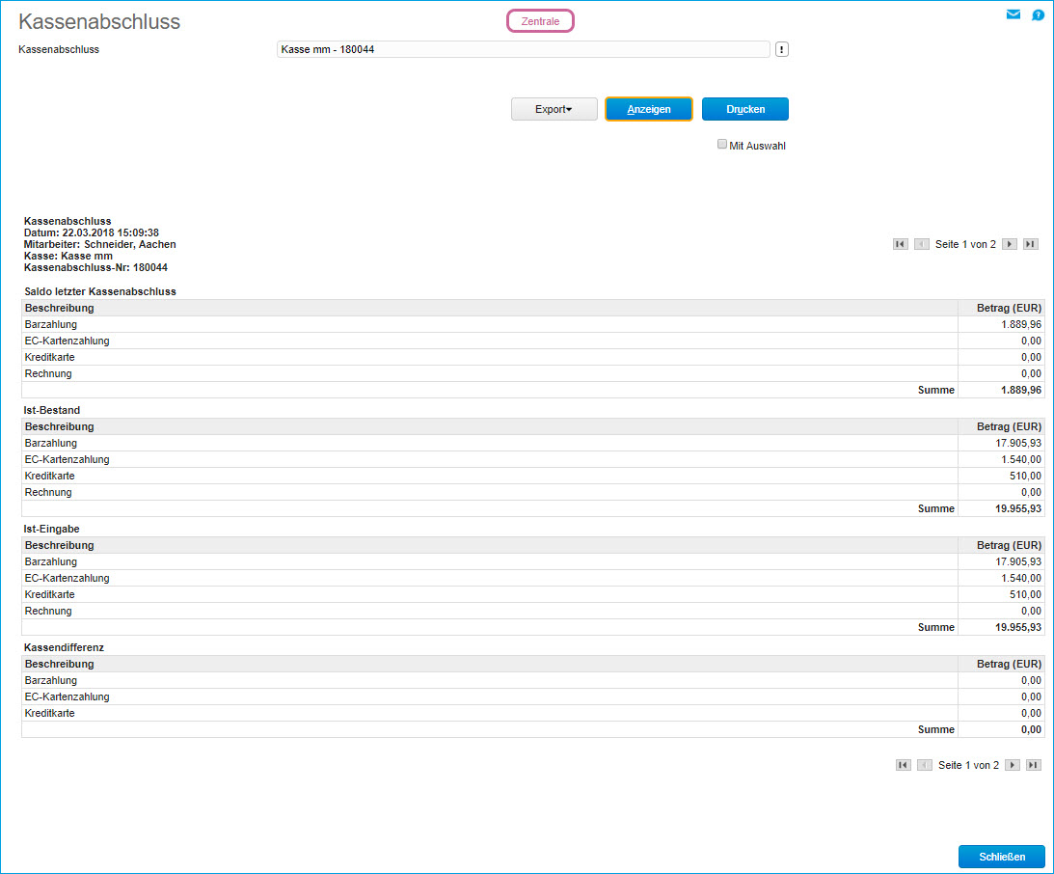Jump to first page in bottom pager
Viewport: 1054px width, 874px height.
(903, 765)
